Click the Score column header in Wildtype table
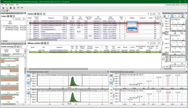The image size is (188, 108). 97,47
